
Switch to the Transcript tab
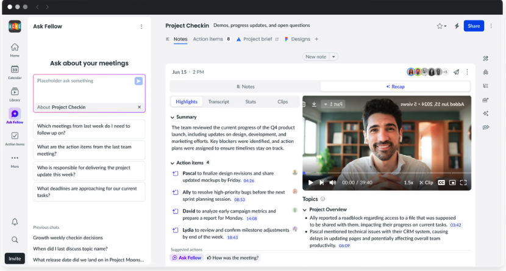click(218, 102)
